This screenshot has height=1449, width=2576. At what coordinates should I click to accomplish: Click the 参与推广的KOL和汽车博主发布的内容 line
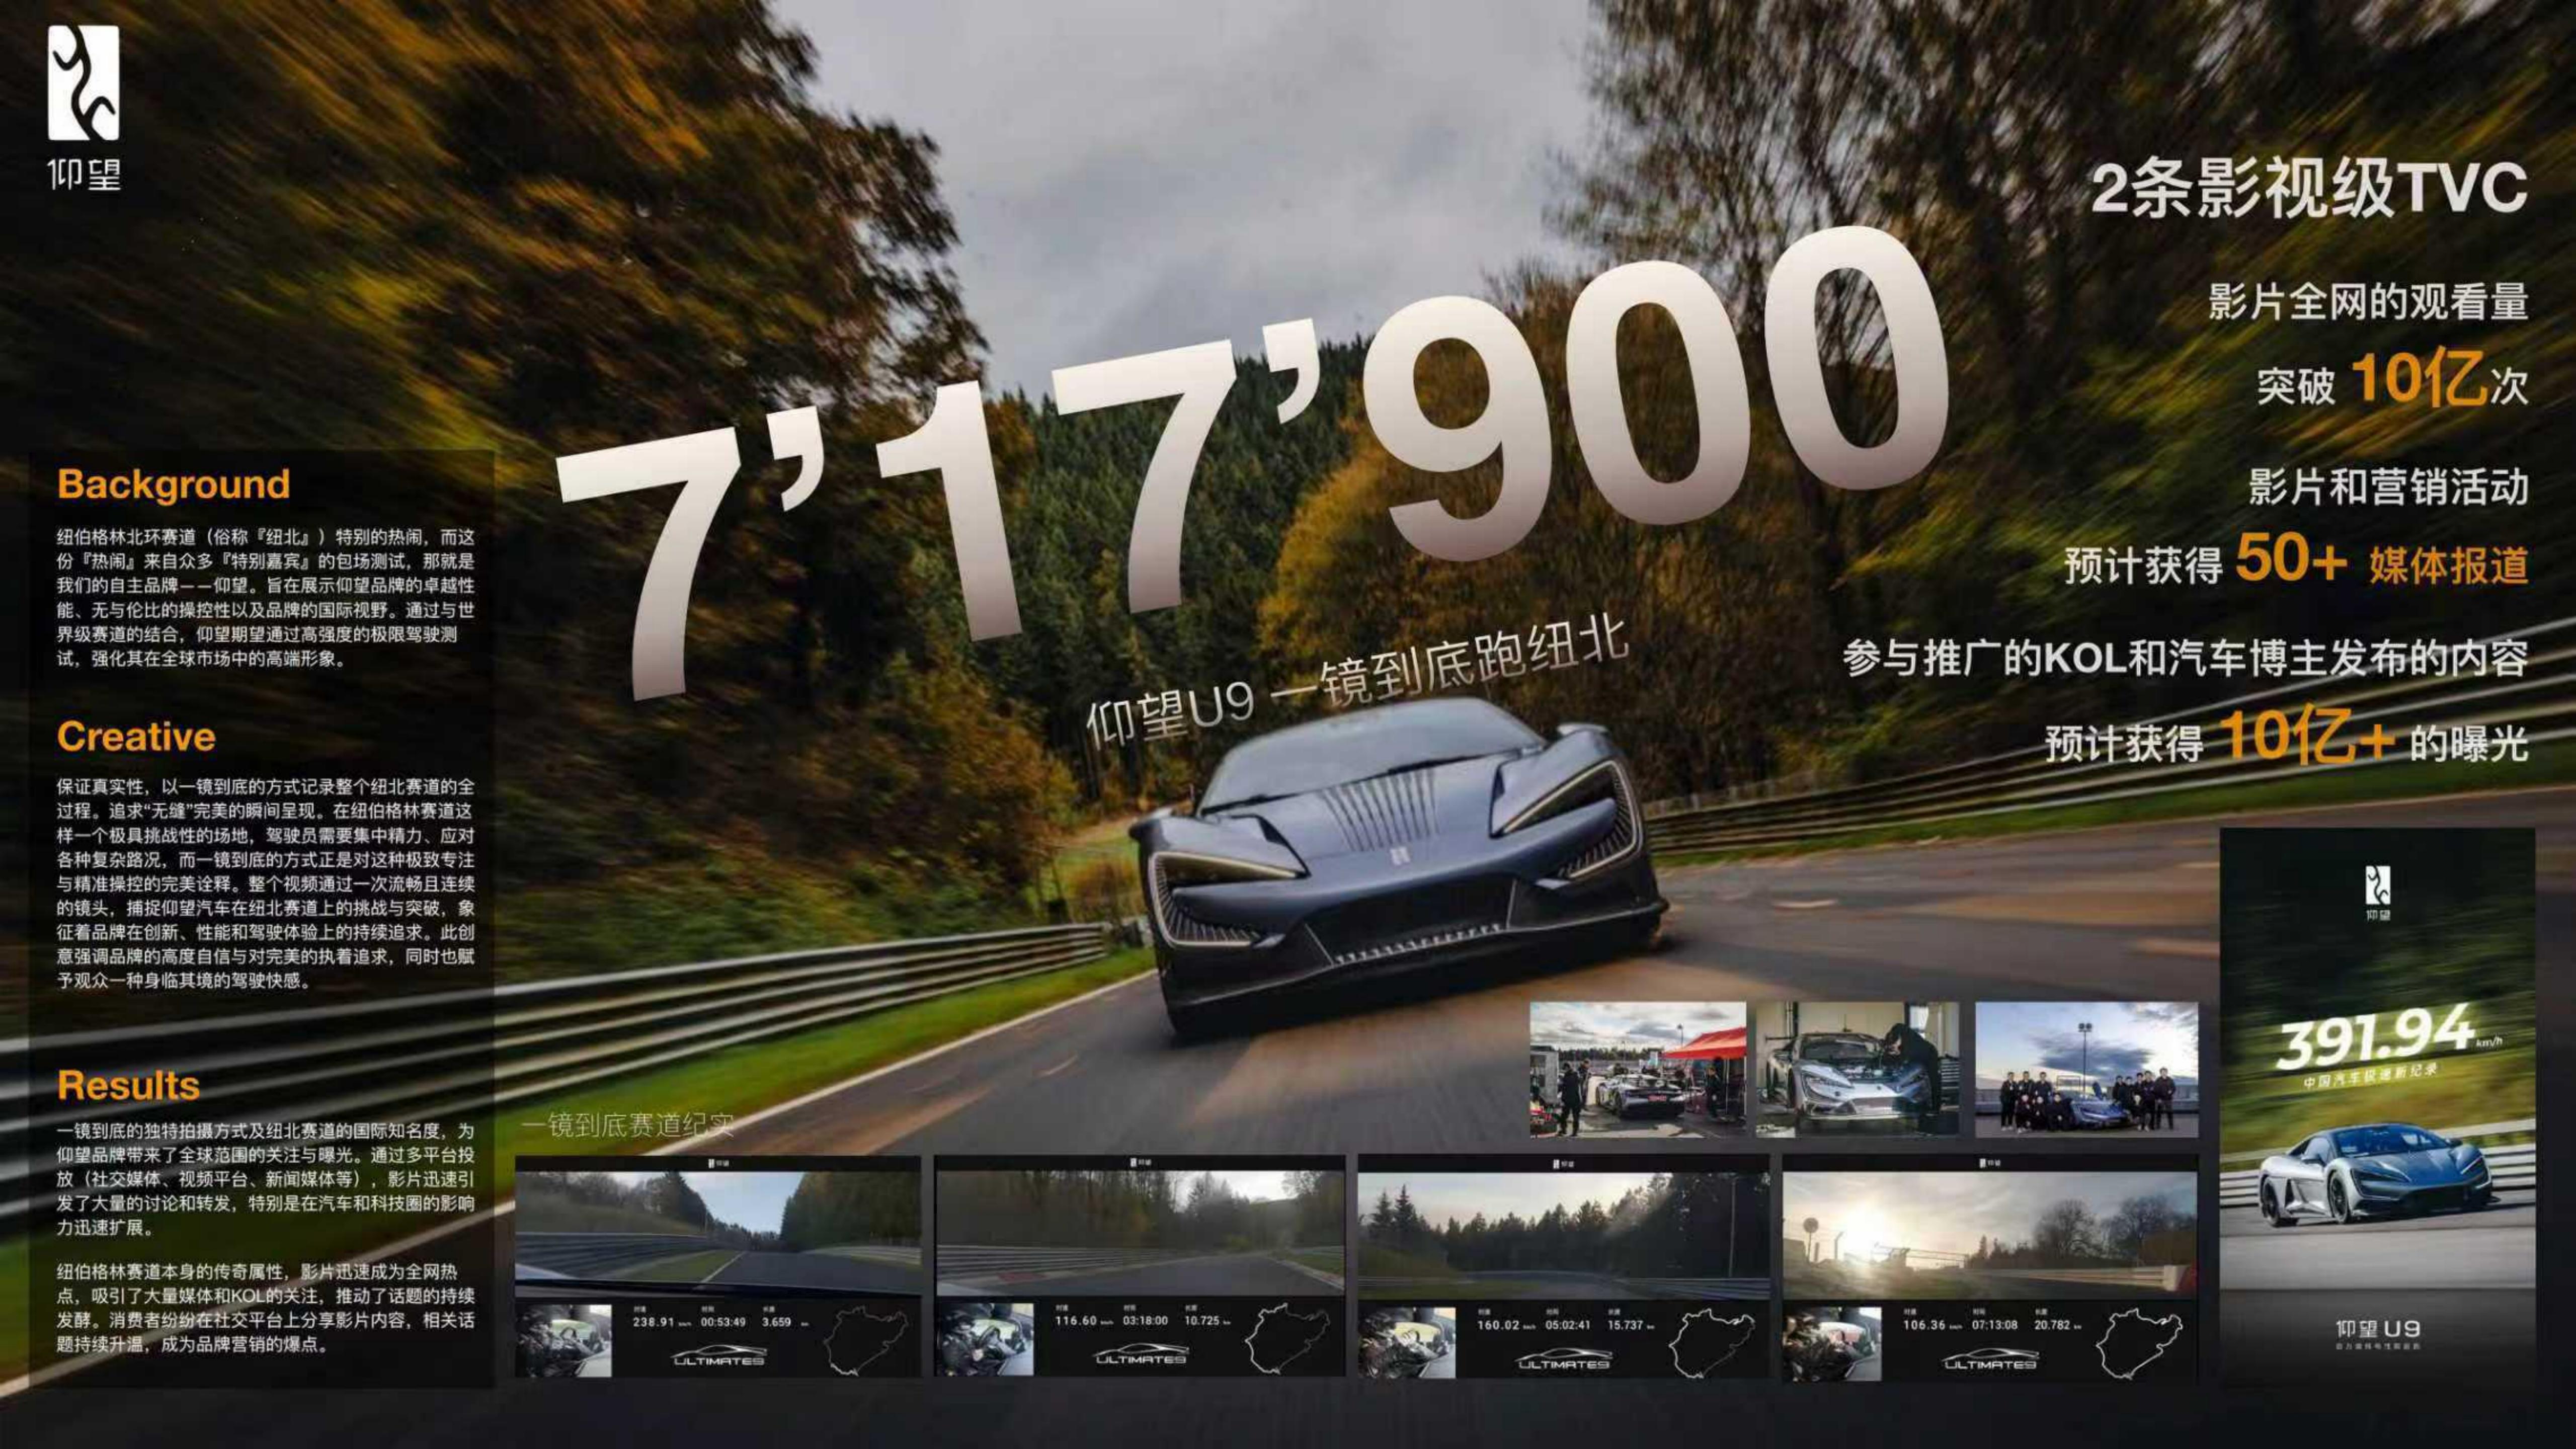coord(2185,658)
